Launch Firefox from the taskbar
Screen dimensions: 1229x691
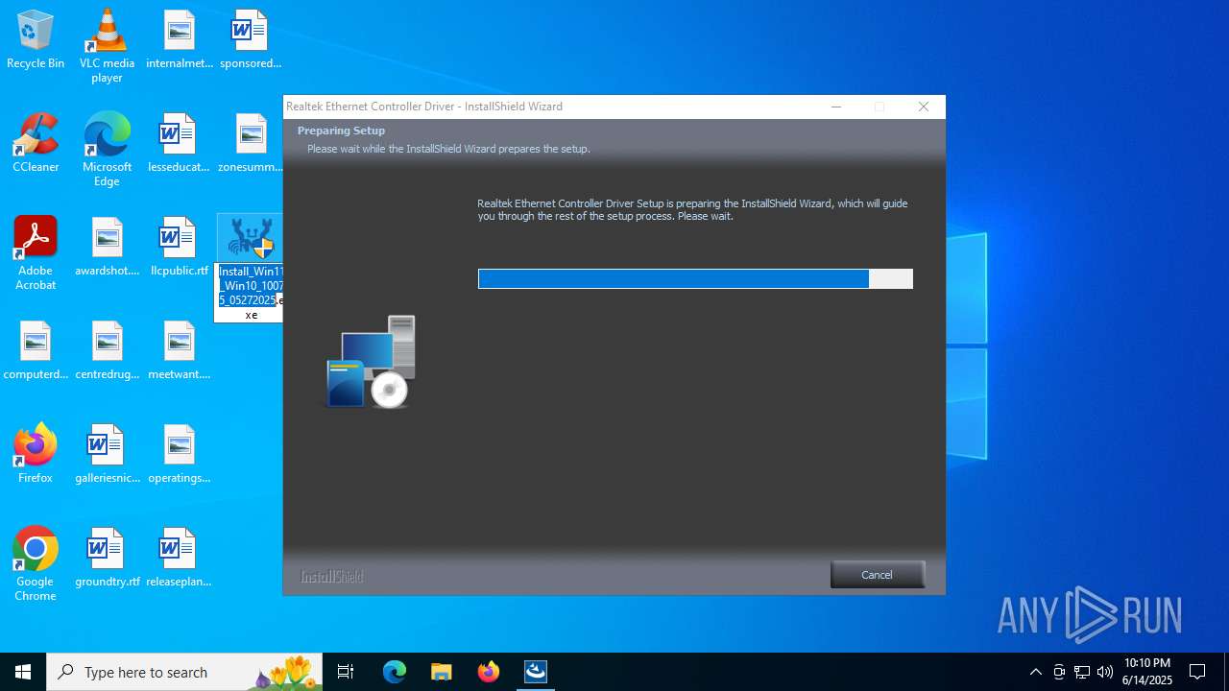[x=488, y=672]
